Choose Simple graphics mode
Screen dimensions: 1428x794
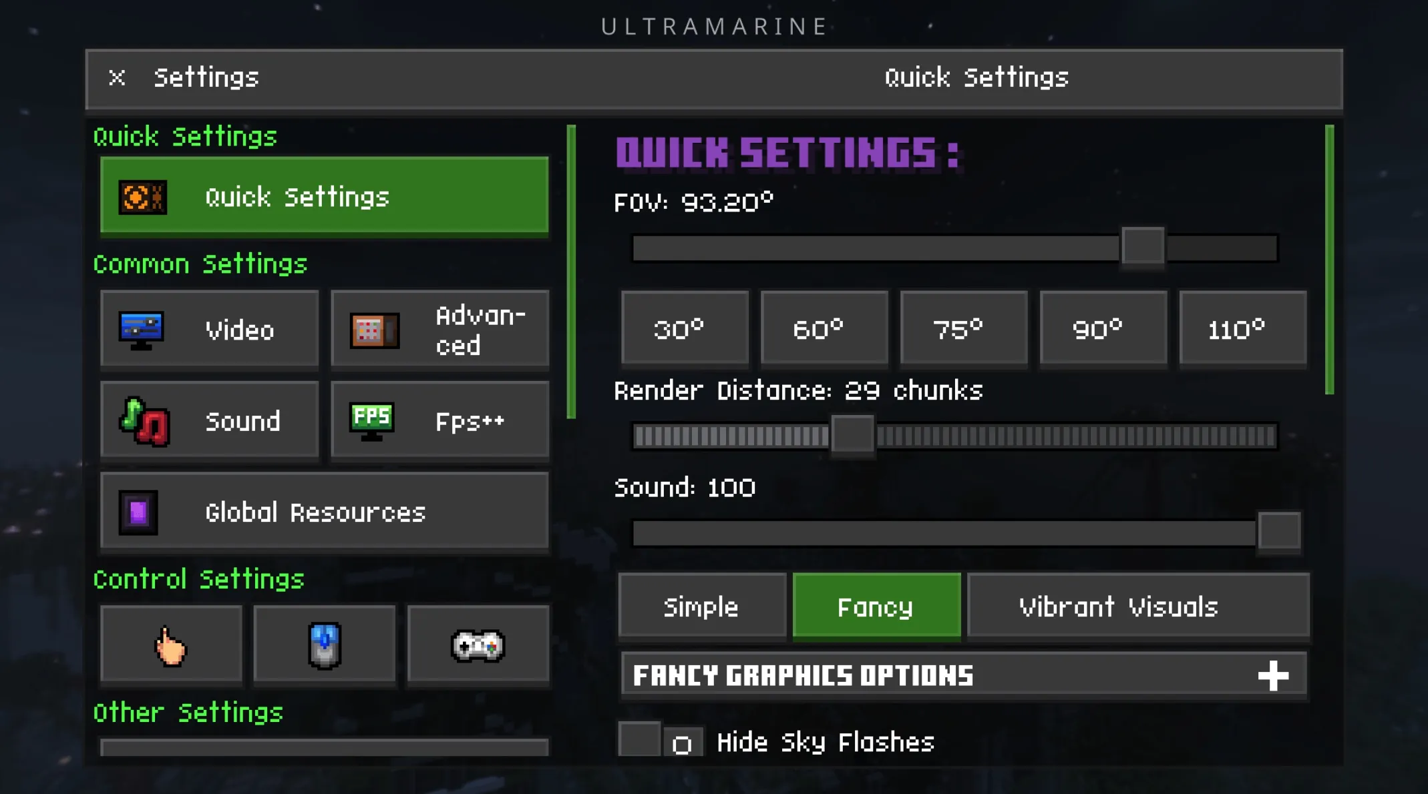point(701,607)
